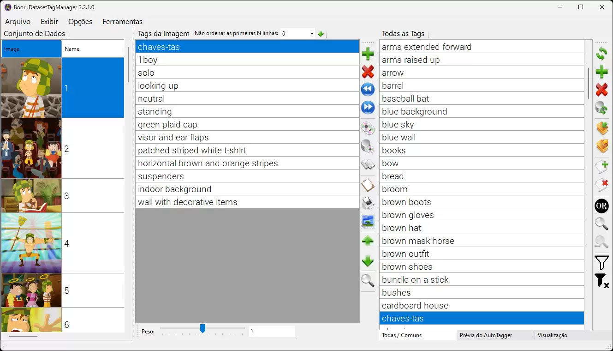Select thumbnail of image 4

coord(31,243)
